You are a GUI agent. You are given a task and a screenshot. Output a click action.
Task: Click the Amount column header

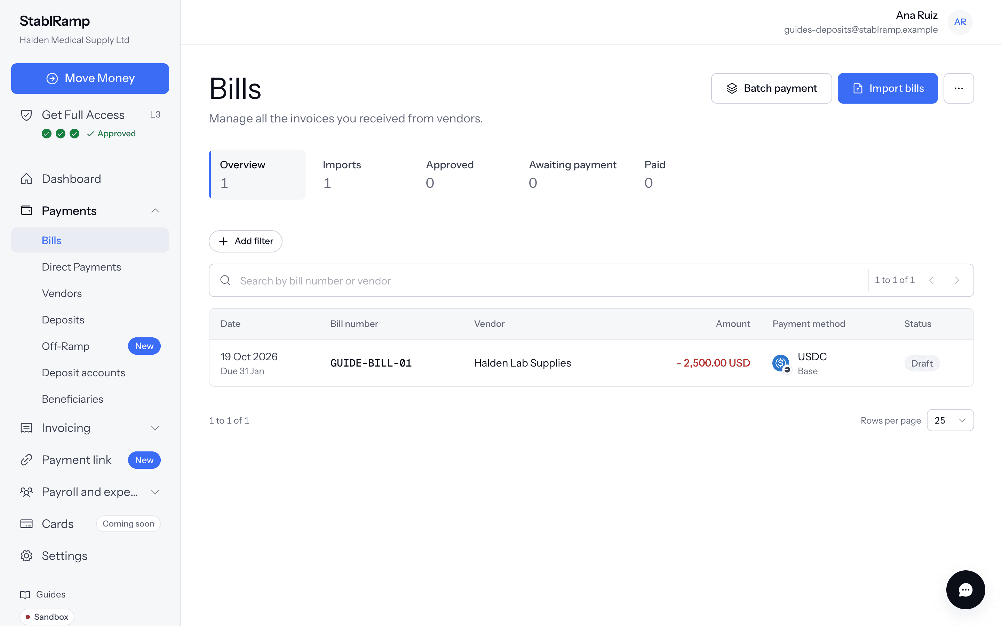coord(733,324)
